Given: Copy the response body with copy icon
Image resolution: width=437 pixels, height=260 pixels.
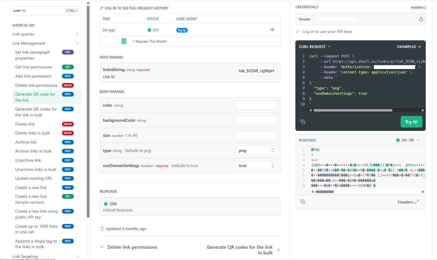Looking at the screenshot, I should [x=303, y=202].
